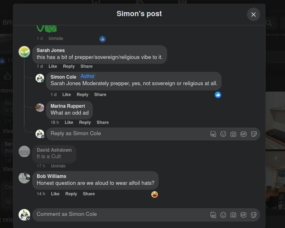Open emoji picker in reply box

point(223,134)
